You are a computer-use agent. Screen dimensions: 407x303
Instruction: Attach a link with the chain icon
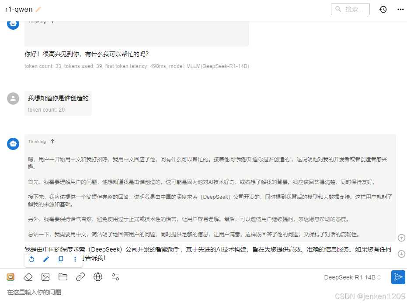click(x=80, y=277)
